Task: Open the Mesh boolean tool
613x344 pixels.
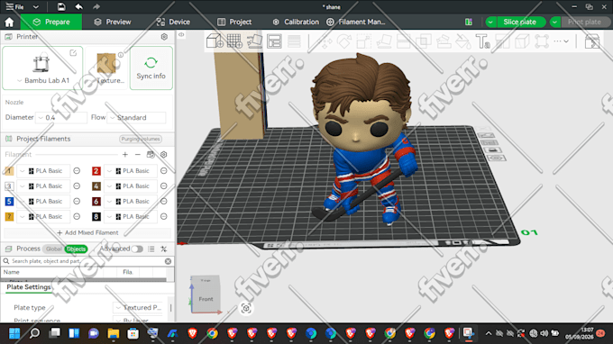Action: coord(424,41)
